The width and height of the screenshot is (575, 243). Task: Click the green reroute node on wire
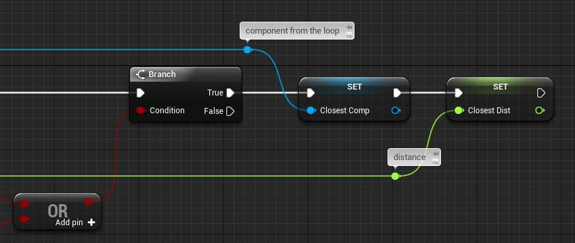[395, 176]
